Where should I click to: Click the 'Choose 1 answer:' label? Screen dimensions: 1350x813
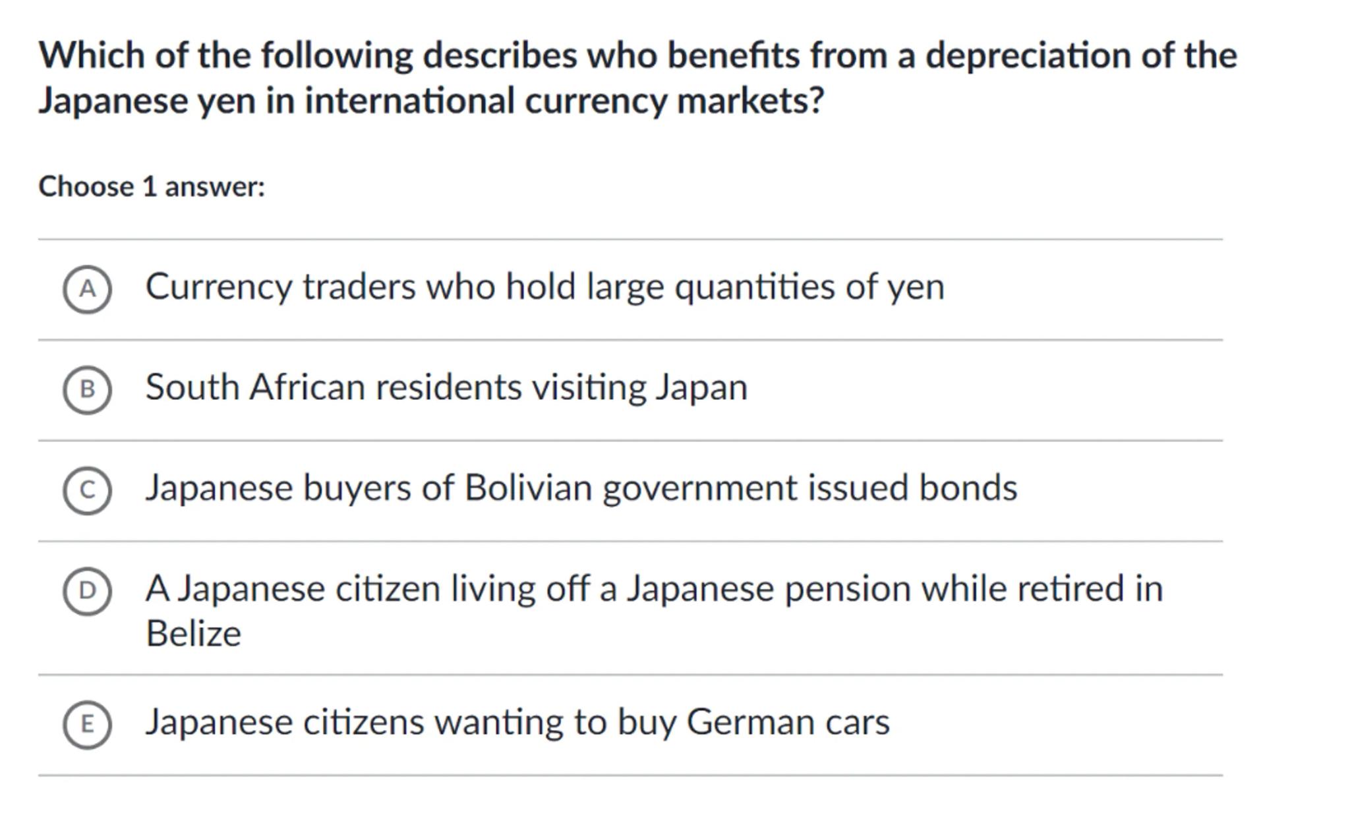tap(152, 187)
